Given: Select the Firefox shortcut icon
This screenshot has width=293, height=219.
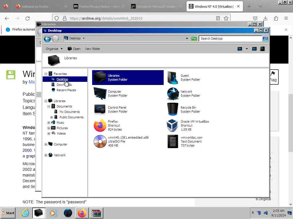Looking at the screenshot, I should click(x=100, y=125).
